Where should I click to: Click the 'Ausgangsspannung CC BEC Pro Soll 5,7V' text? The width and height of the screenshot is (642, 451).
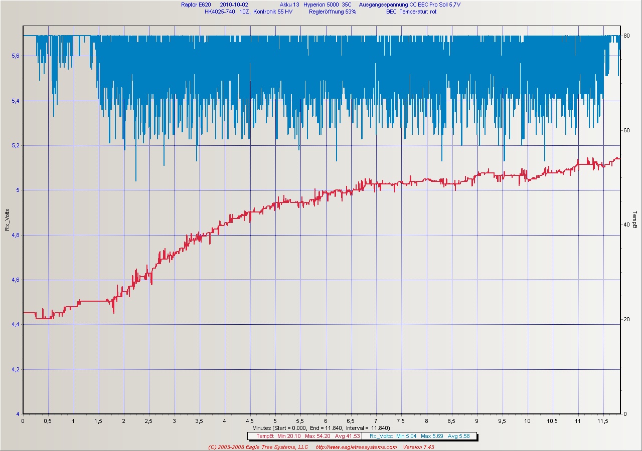[409, 5]
